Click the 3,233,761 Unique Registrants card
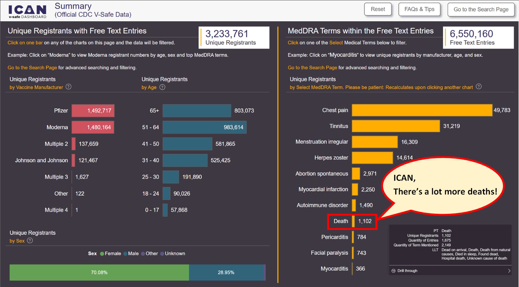 coord(234,38)
